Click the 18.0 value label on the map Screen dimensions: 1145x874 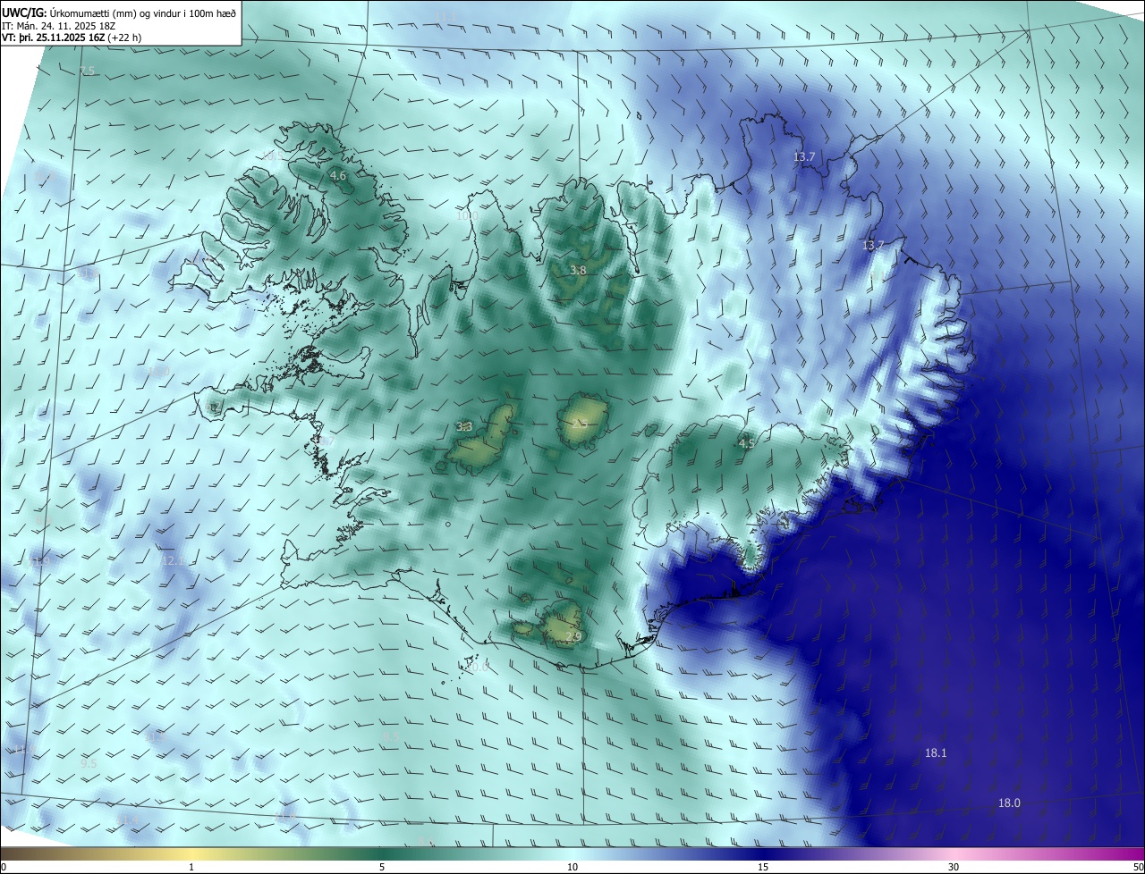tap(1009, 803)
